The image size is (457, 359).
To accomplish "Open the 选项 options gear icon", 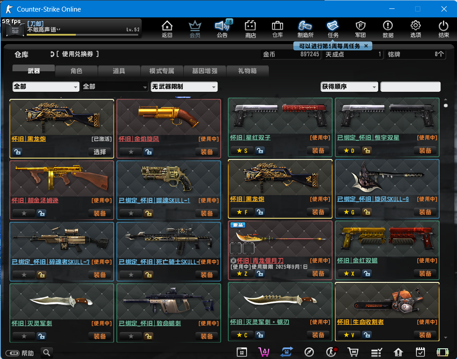I will [x=416, y=29].
